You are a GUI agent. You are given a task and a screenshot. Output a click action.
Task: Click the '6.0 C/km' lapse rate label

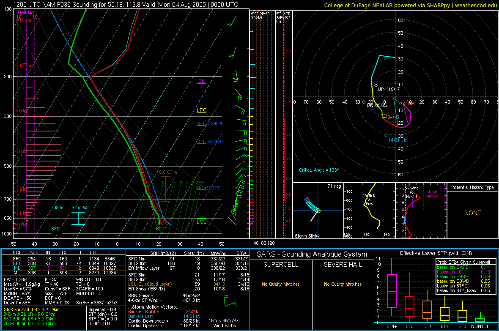168,172
